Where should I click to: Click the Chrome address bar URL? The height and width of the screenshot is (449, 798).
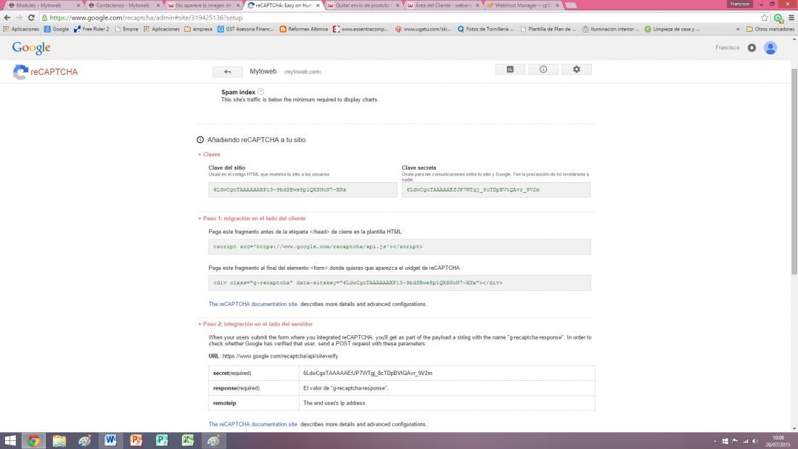(146, 18)
